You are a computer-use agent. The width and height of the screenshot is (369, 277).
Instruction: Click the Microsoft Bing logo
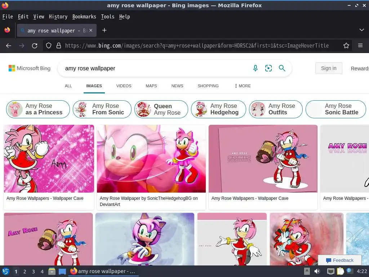[30, 68]
